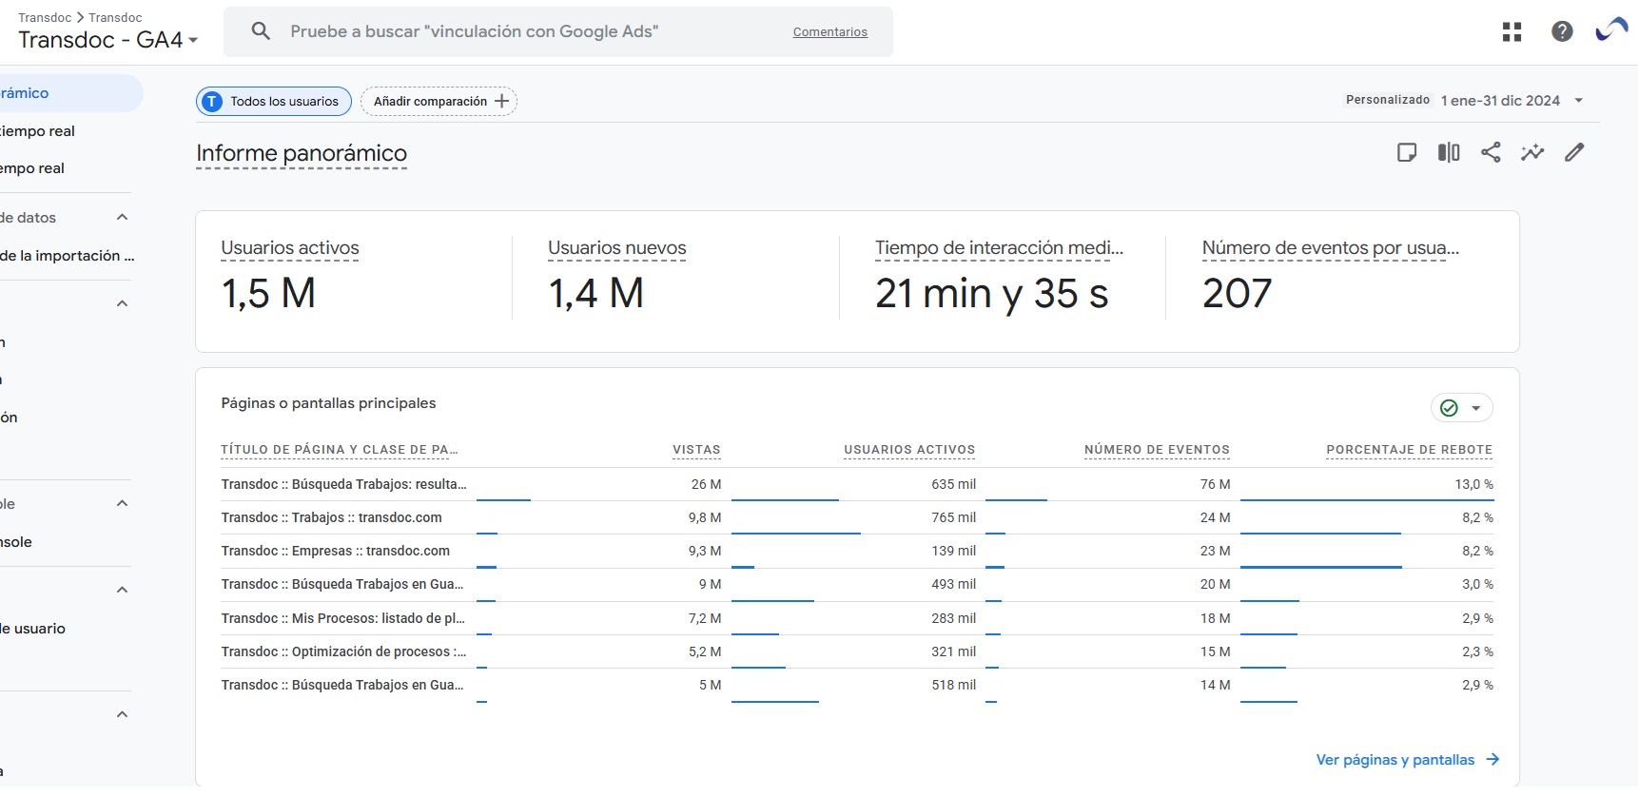Select the 'tiempo real' sidebar item
1638x797 pixels.
[x=38, y=131]
